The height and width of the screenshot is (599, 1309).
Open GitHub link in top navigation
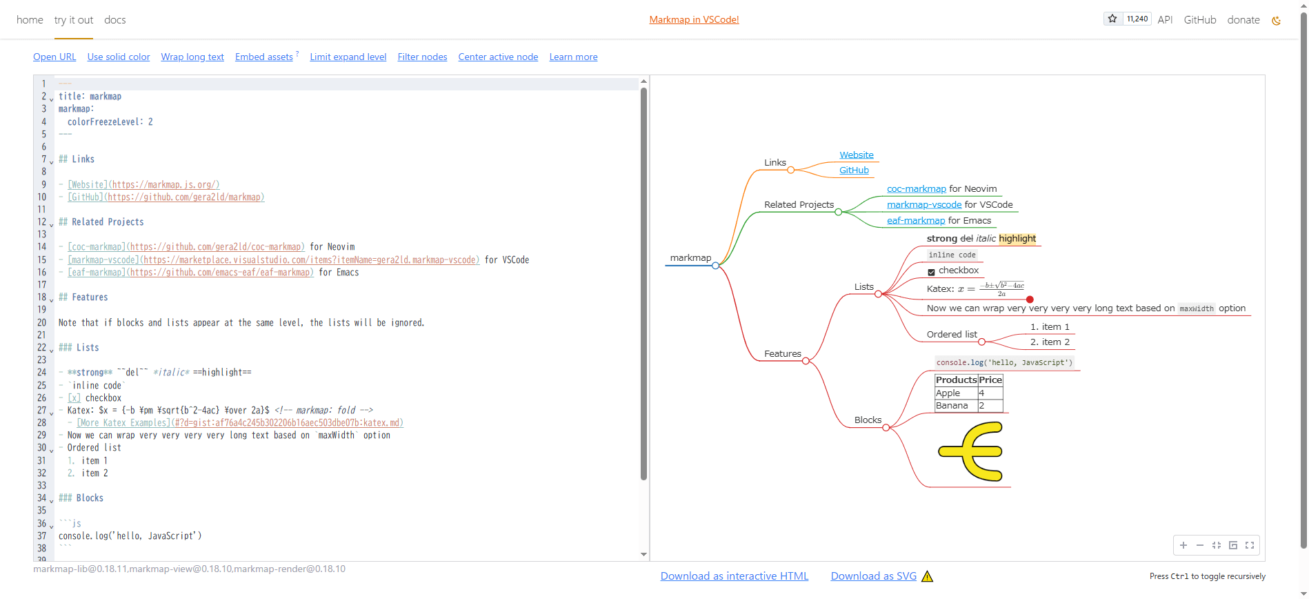pos(1200,20)
